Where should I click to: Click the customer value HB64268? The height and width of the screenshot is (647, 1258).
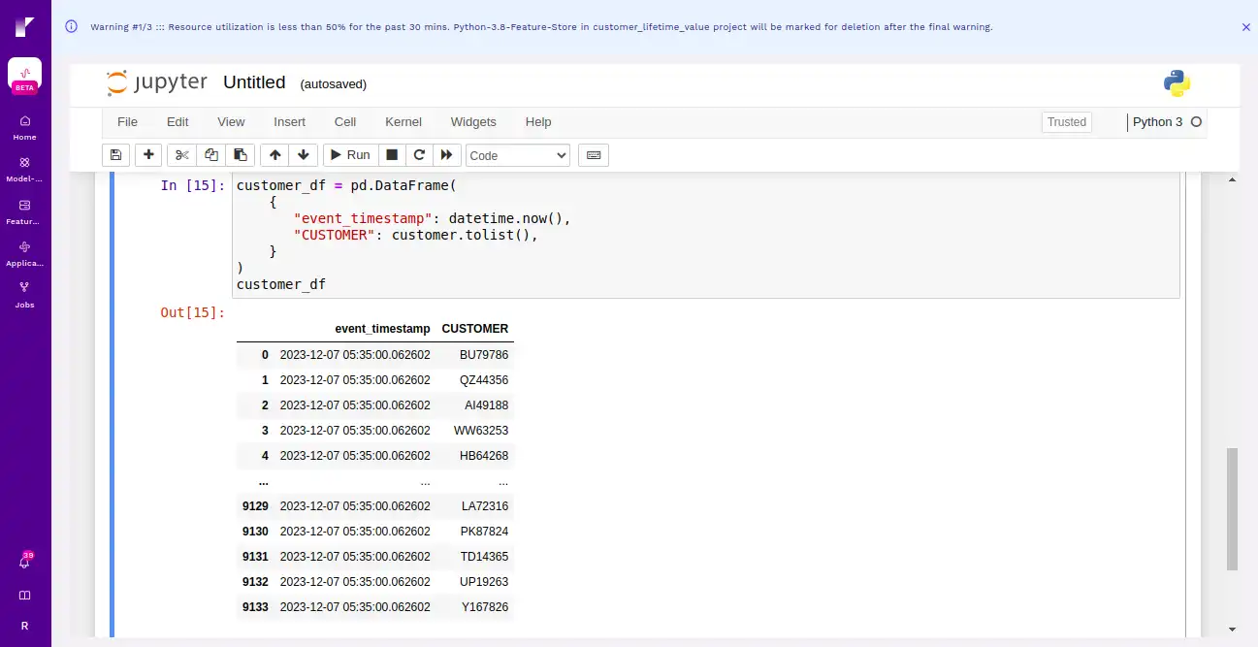click(484, 456)
